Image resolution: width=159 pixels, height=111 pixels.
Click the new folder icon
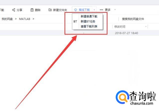50,10
